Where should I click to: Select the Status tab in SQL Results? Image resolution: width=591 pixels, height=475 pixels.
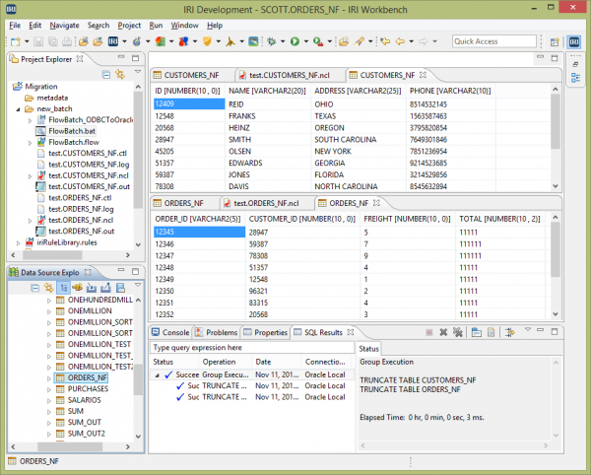click(x=368, y=349)
